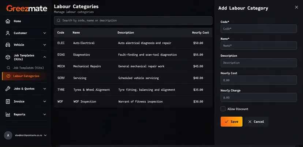The width and height of the screenshot is (303, 147).
Task: Click the $45.00 hourly cost
Action: pos(198,66)
